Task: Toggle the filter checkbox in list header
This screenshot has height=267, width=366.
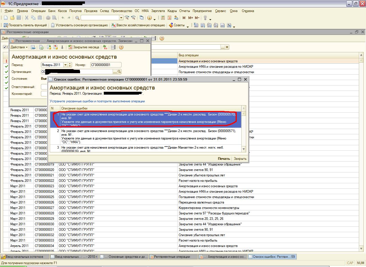Action: click(5, 47)
